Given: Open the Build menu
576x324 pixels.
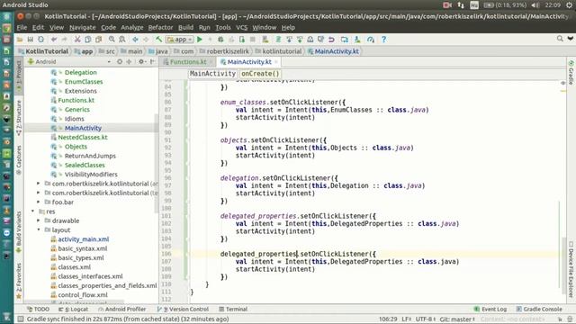Looking at the screenshot, I should tap(185, 28).
